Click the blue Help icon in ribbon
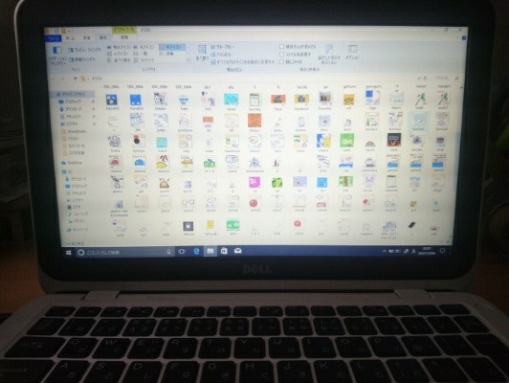509x383 pixels. click(463, 38)
